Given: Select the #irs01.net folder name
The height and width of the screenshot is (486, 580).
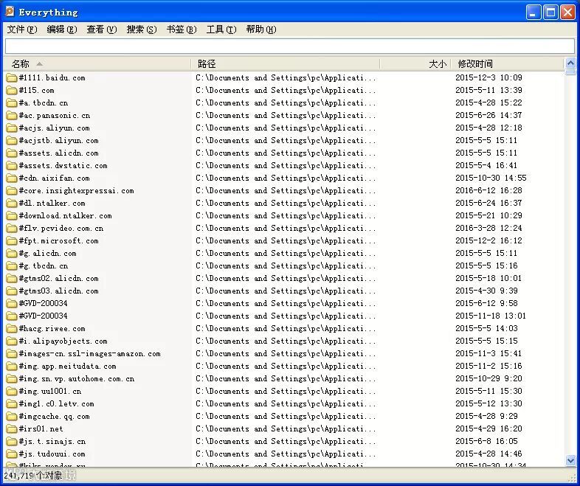Looking at the screenshot, I should 41,429.
